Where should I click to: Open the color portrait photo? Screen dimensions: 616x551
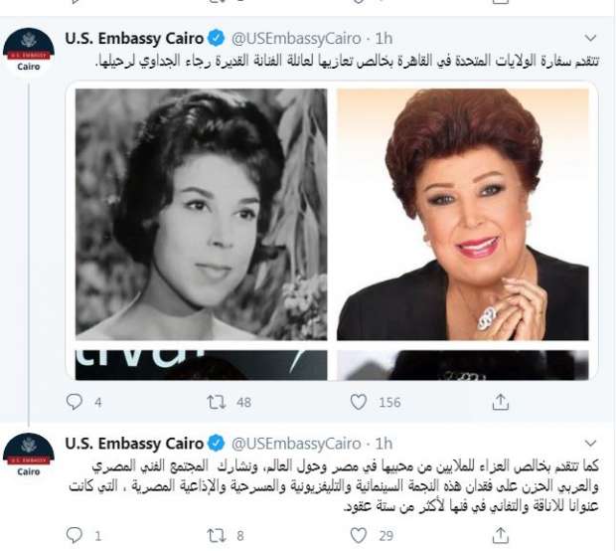tap(463, 215)
